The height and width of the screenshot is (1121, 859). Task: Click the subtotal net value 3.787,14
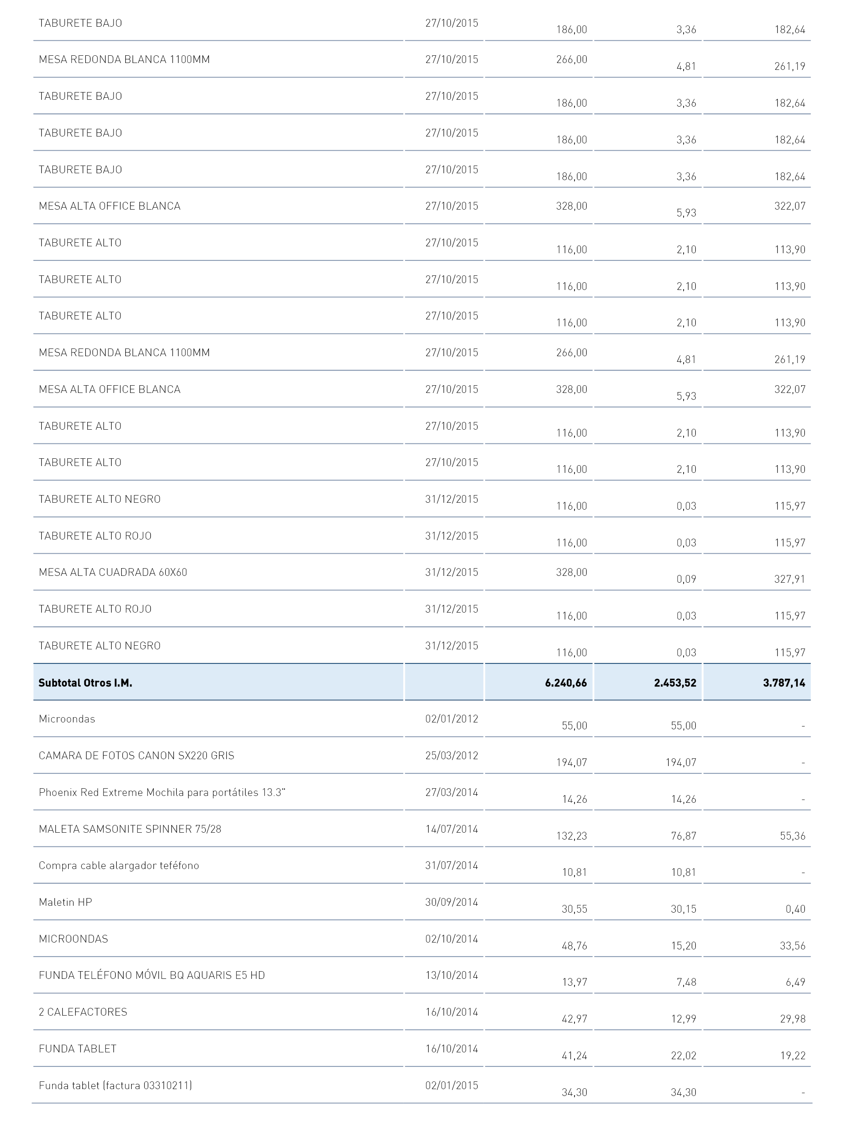[784, 682]
